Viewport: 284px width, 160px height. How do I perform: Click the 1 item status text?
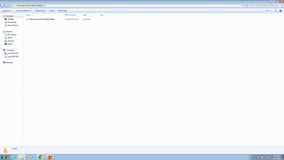[14, 148]
